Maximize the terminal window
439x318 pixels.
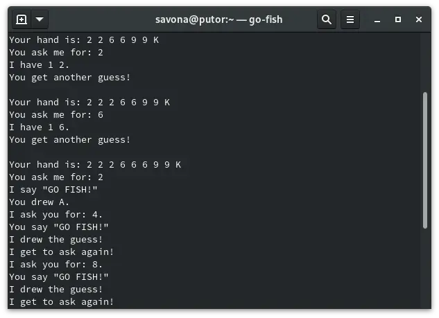398,19
